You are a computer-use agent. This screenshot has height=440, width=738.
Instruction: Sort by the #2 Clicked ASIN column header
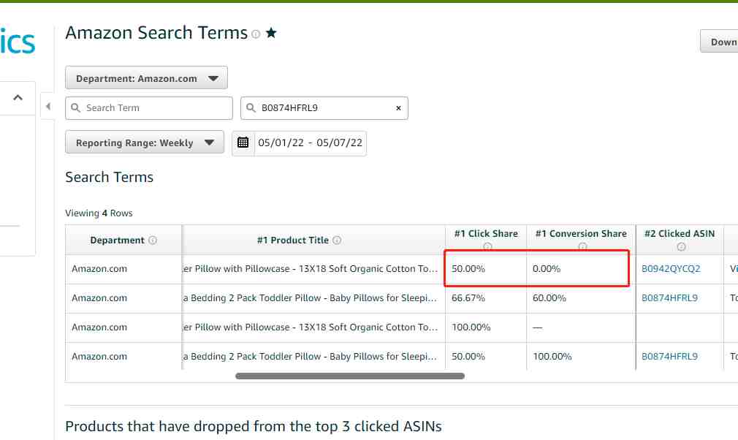coord(680,234)
